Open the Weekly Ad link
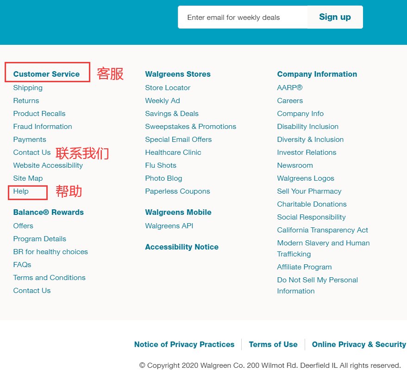The image size is (407, 384). point(163,101)
